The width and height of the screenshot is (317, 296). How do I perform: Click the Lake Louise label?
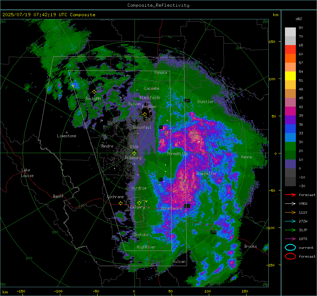point(27,173)
